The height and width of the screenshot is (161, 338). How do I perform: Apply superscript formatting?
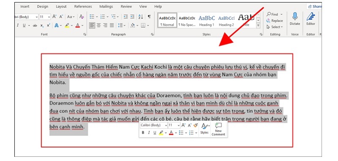(48, 26)
